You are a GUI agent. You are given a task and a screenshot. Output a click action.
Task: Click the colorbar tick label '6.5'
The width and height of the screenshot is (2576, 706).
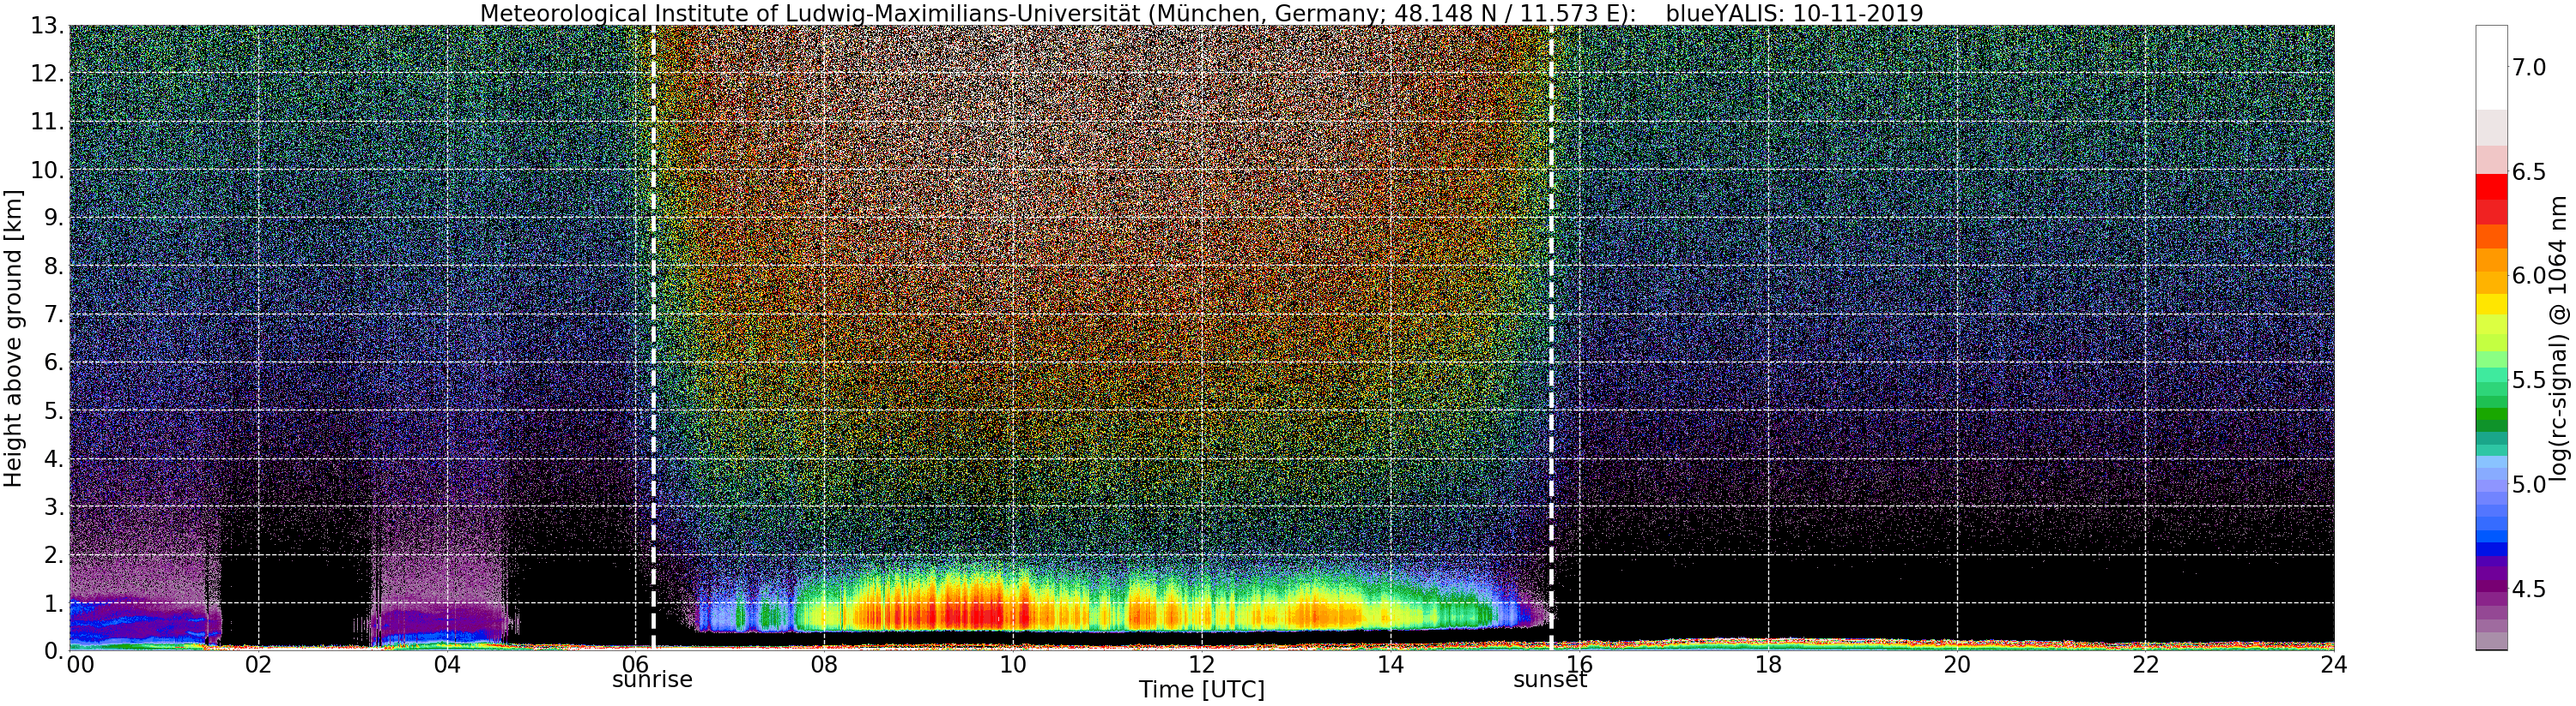pos(2529,171)
